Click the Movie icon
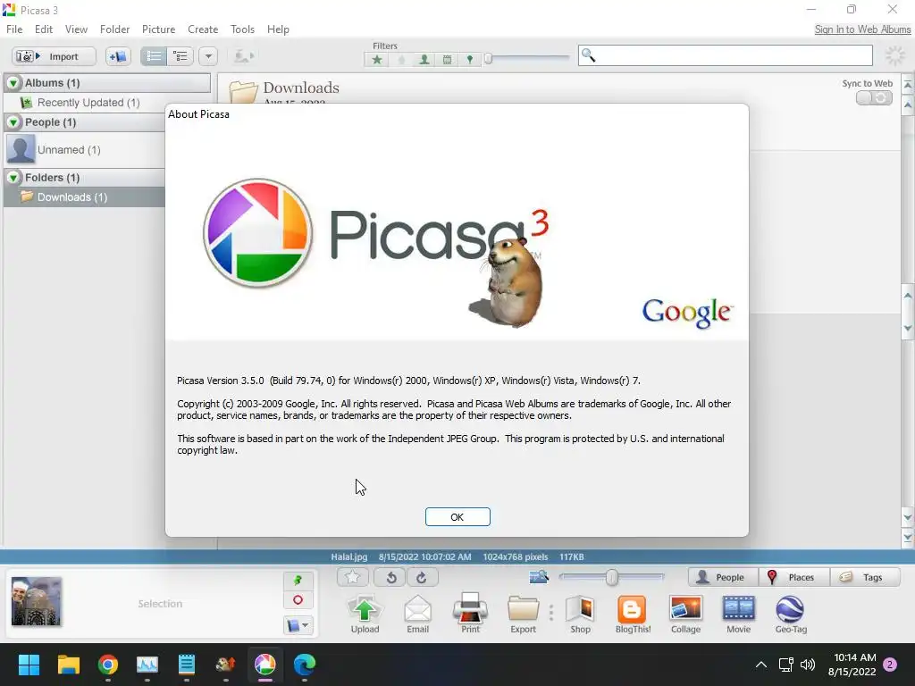Screen dimensions: 915x686 click(738, 615)
